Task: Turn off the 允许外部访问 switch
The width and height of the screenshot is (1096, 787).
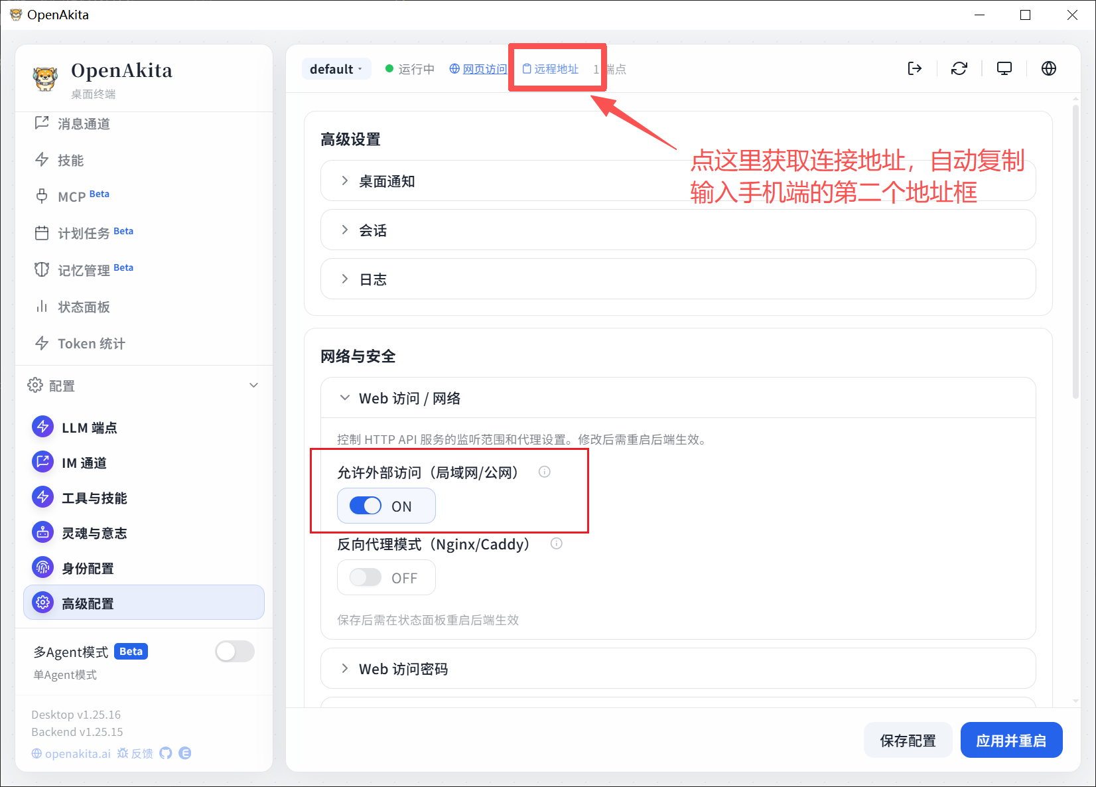Action: point(366,506)
